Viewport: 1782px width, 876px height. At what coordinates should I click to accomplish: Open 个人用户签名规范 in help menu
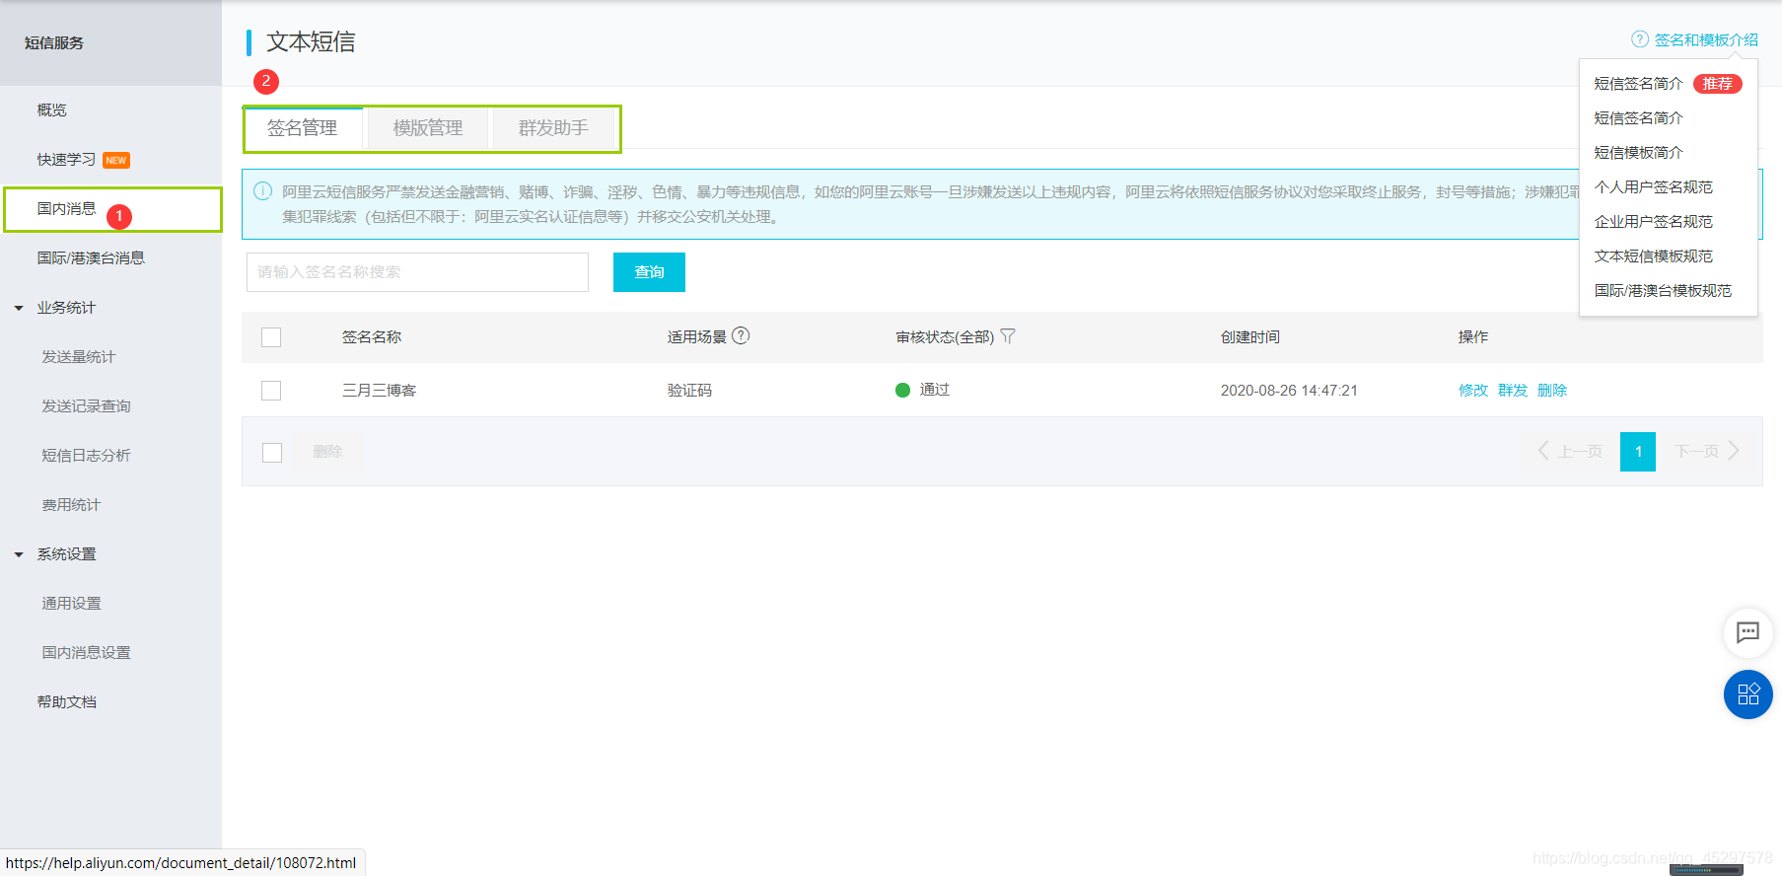click(x=1653, y=187)
